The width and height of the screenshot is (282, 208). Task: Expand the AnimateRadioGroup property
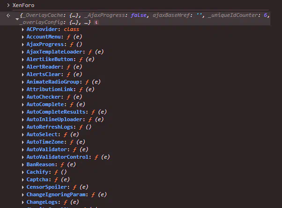[x=23, y=82]
